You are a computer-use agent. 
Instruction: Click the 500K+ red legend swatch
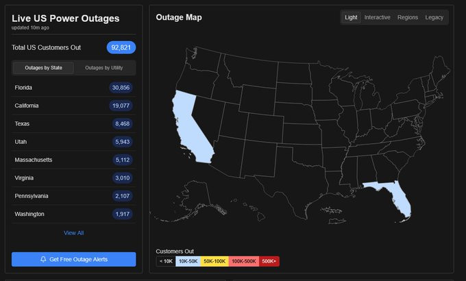click(269, 261)
